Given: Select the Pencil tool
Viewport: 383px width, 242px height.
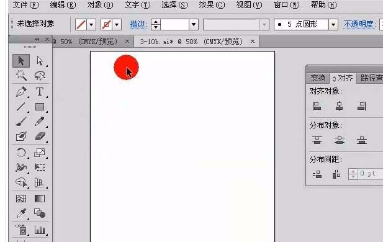Looking at the screenshot, I should [40, 122].
